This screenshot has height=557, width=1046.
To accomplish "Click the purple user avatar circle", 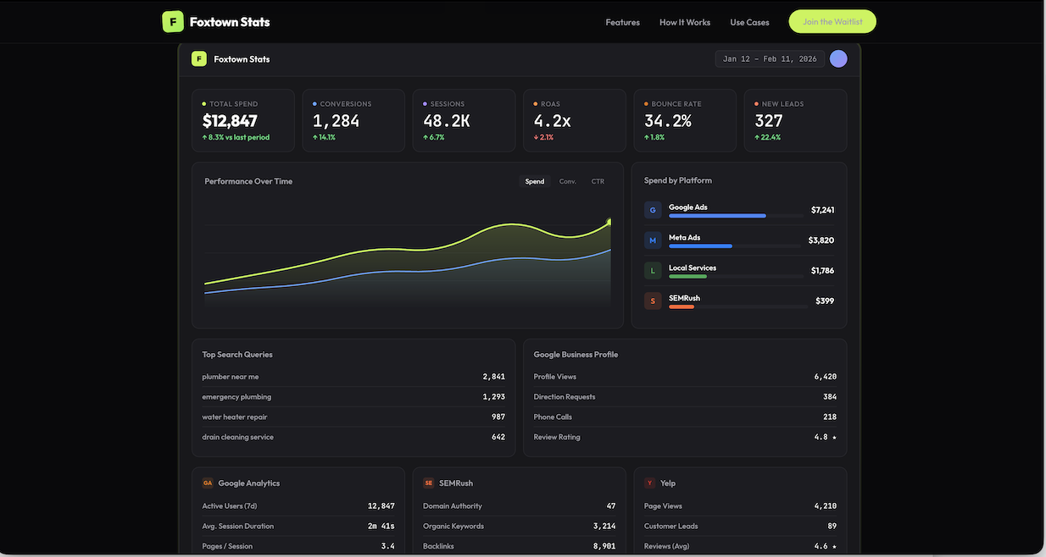I will click(838, 58).
